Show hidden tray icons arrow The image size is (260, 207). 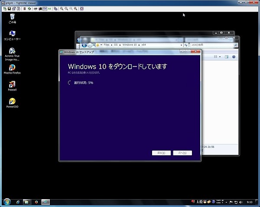[226, 202]
